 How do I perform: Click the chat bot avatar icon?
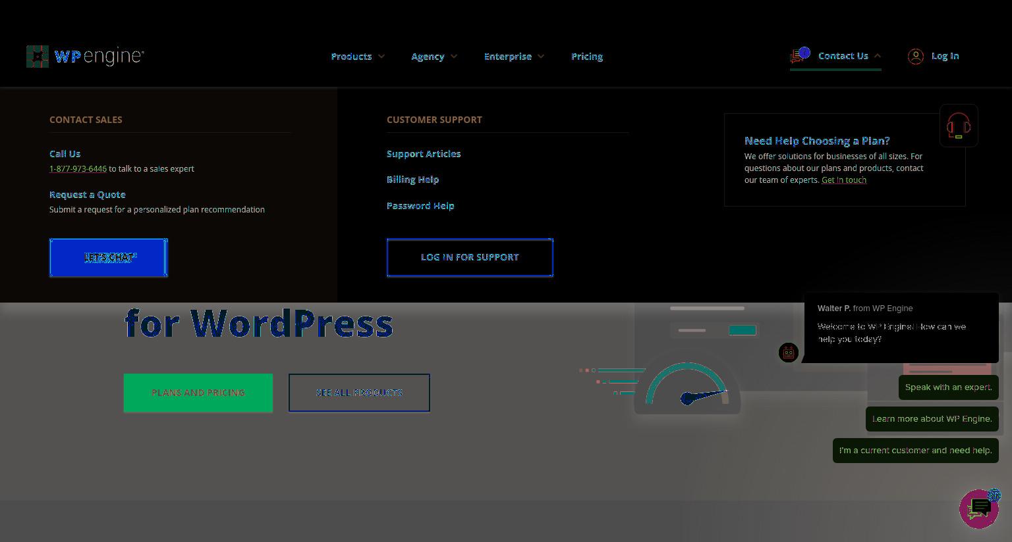point(788,353)
